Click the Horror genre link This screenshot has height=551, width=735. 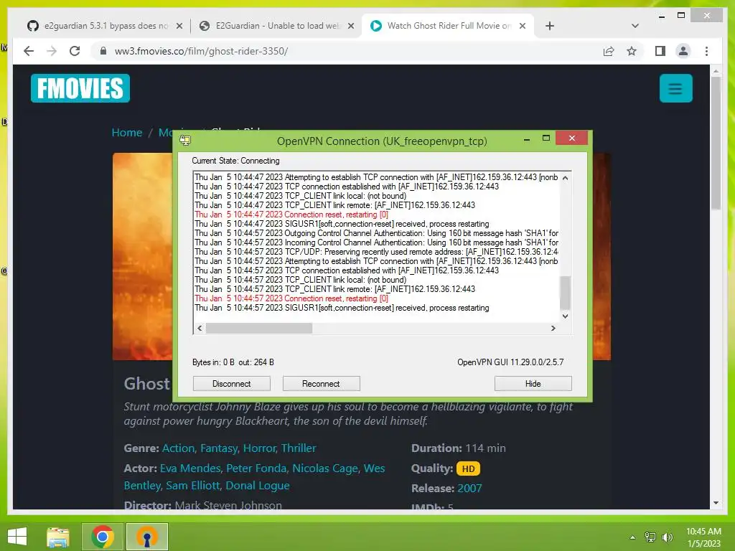point(260,448)
